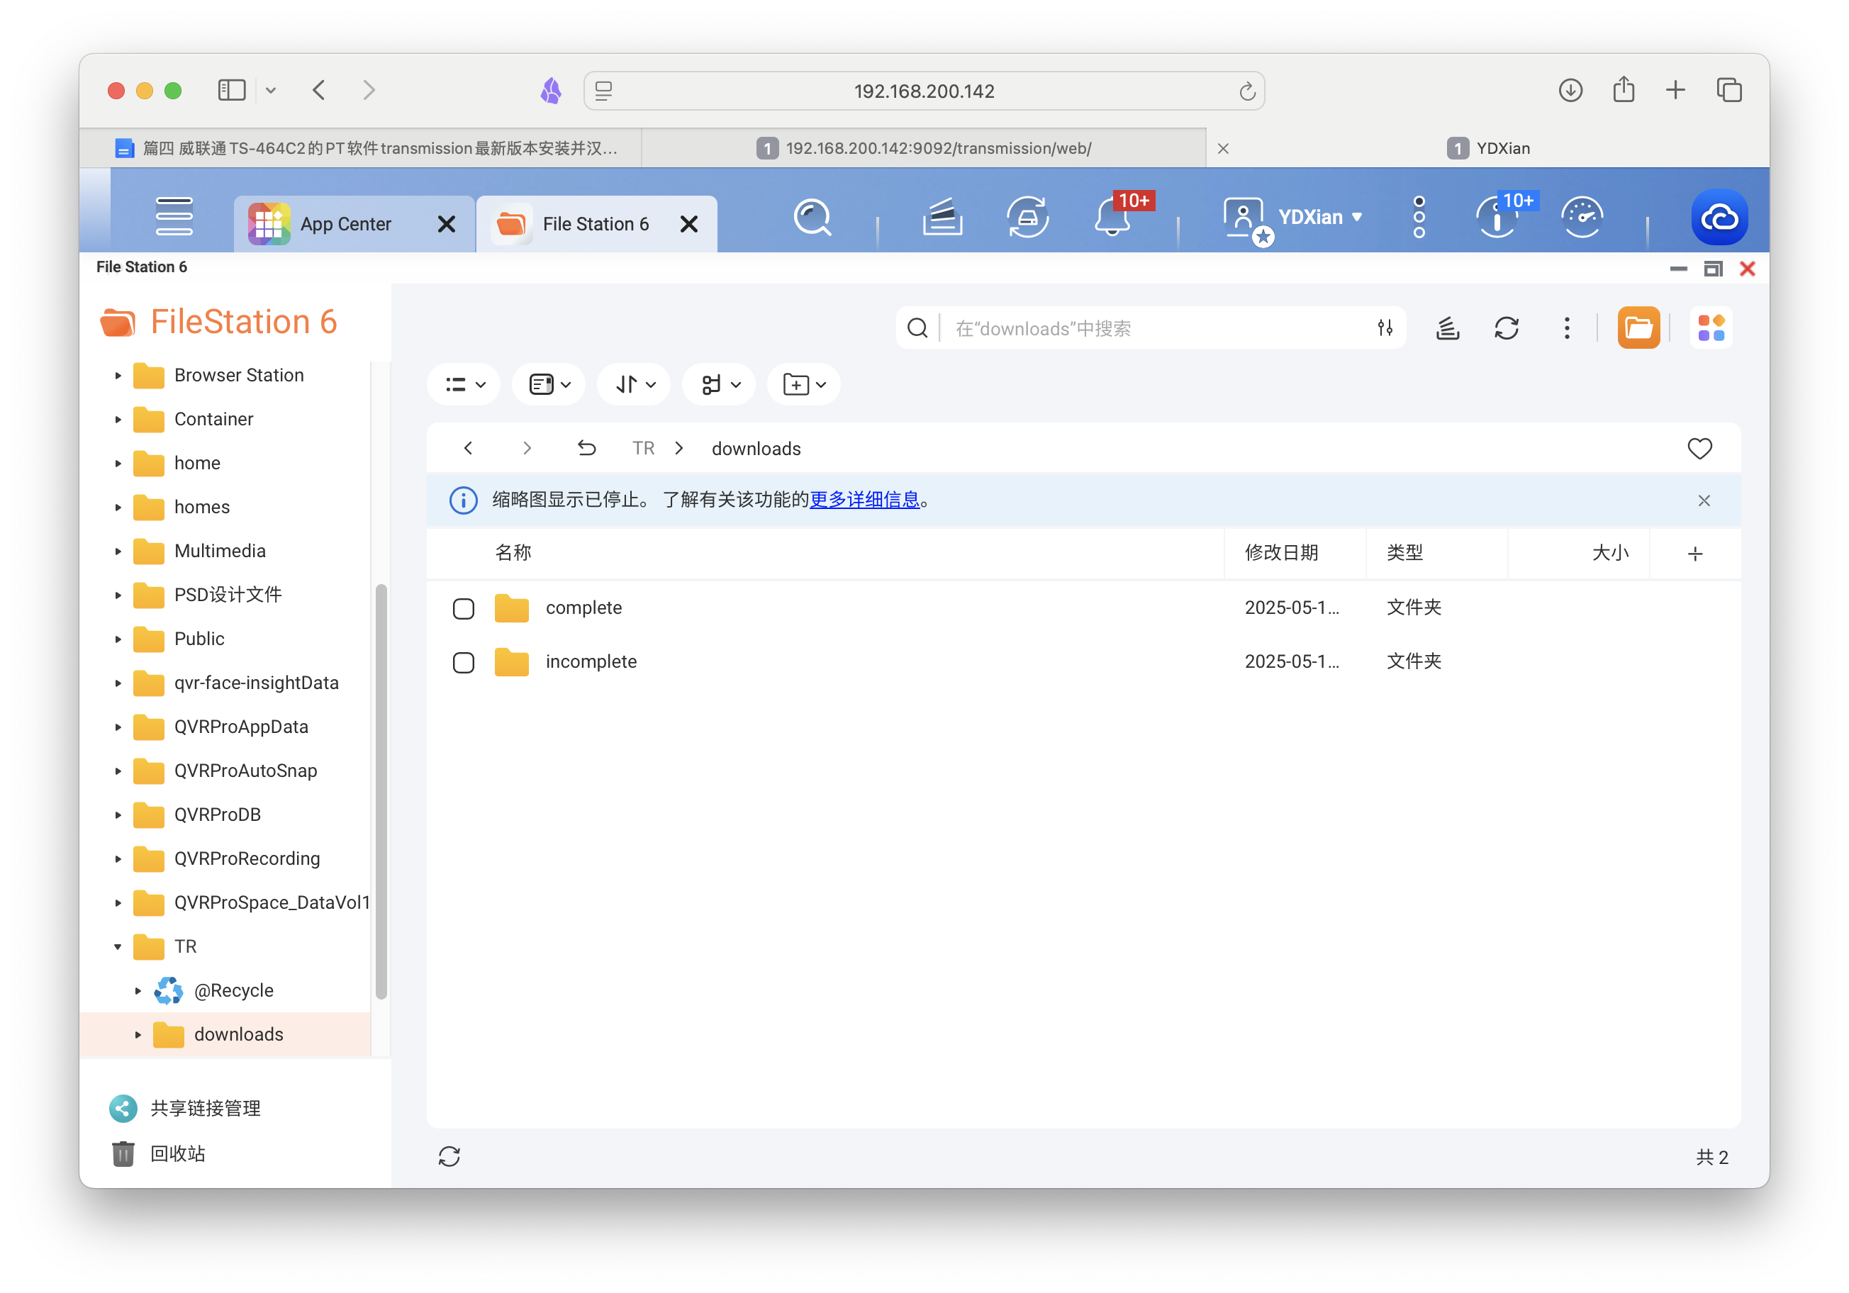Check the incomplete folder checkbox
1849x1293 pixels.
464,663
